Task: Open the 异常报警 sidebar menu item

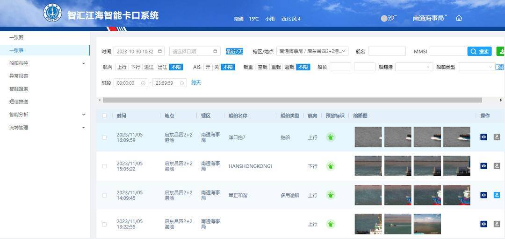Action: [x=19, y=76]
